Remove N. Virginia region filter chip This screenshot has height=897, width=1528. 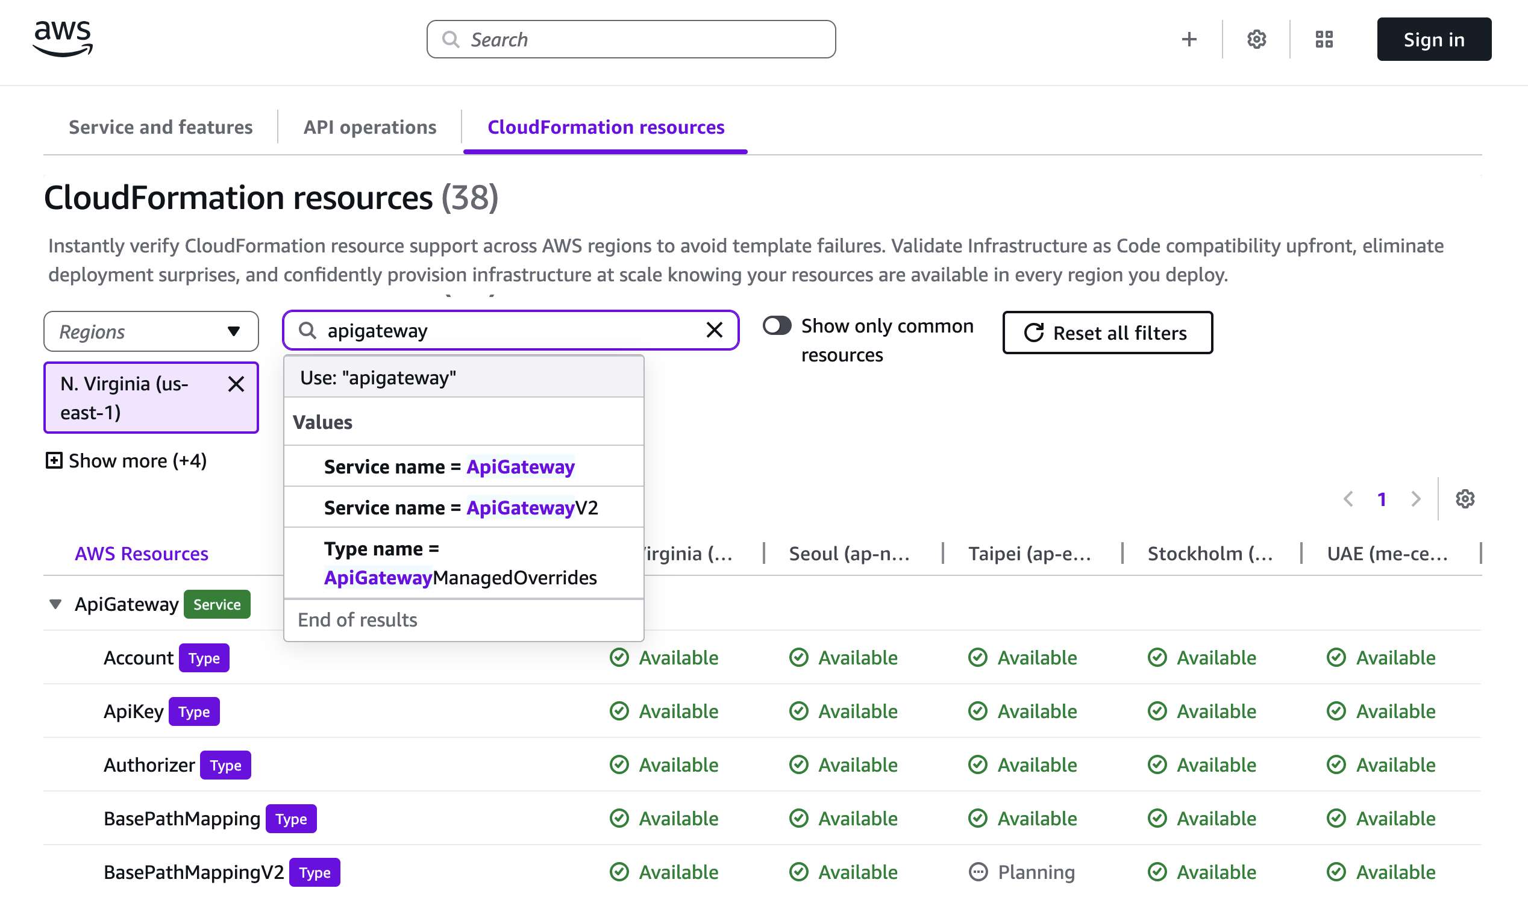pyautogui.click(x=236, y=384)
